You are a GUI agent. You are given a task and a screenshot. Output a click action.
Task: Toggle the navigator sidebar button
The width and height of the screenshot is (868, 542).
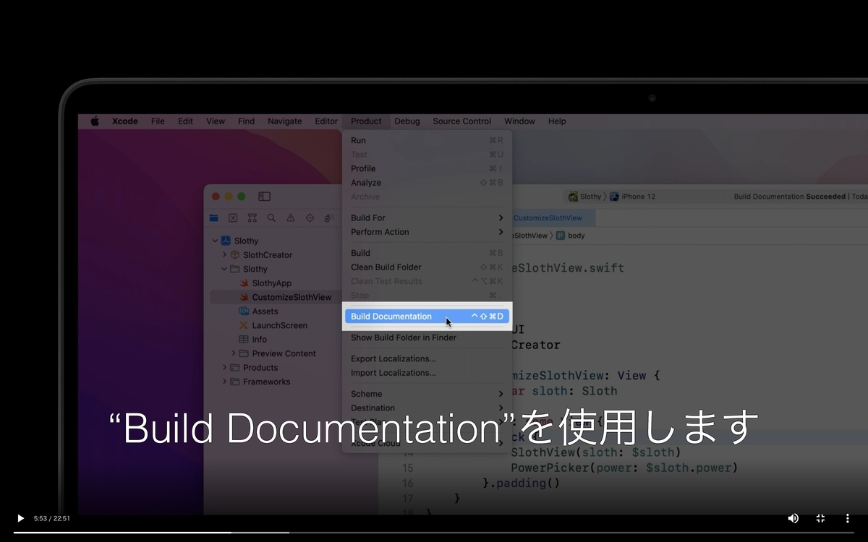point(264,197)
